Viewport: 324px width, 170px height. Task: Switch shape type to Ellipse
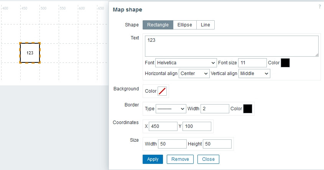(x=184, y=25)
